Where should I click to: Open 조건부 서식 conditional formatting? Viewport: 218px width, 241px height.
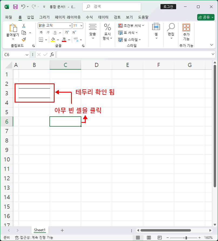pyautogui.click(x=131, y=26)
